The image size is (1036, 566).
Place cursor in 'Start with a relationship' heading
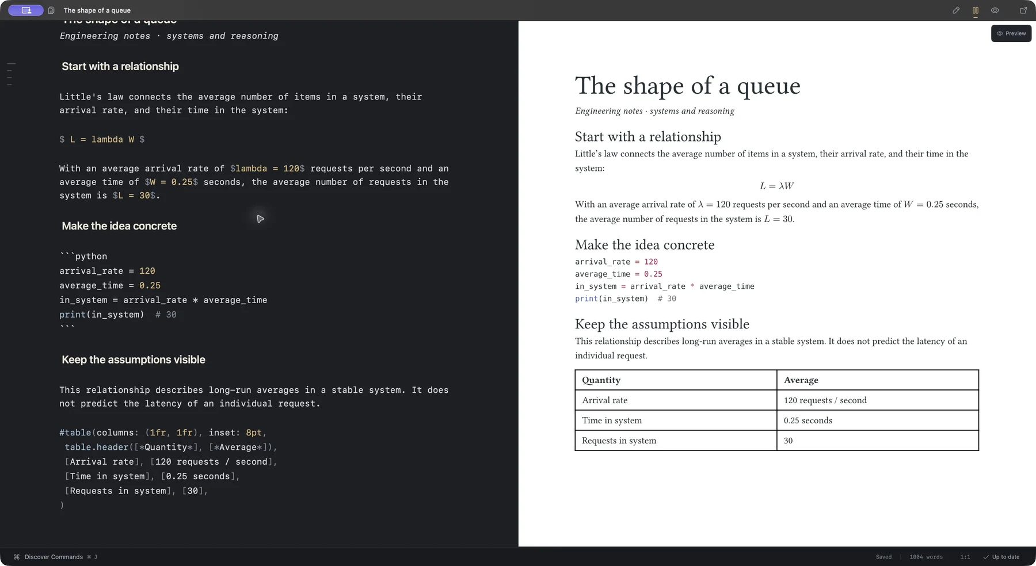coord(120,67)
